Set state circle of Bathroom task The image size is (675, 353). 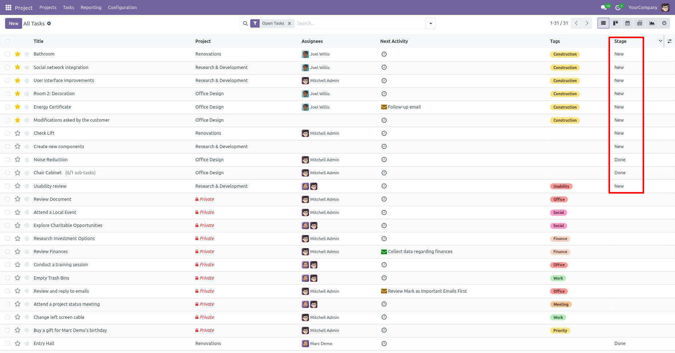tap(27, 54)
